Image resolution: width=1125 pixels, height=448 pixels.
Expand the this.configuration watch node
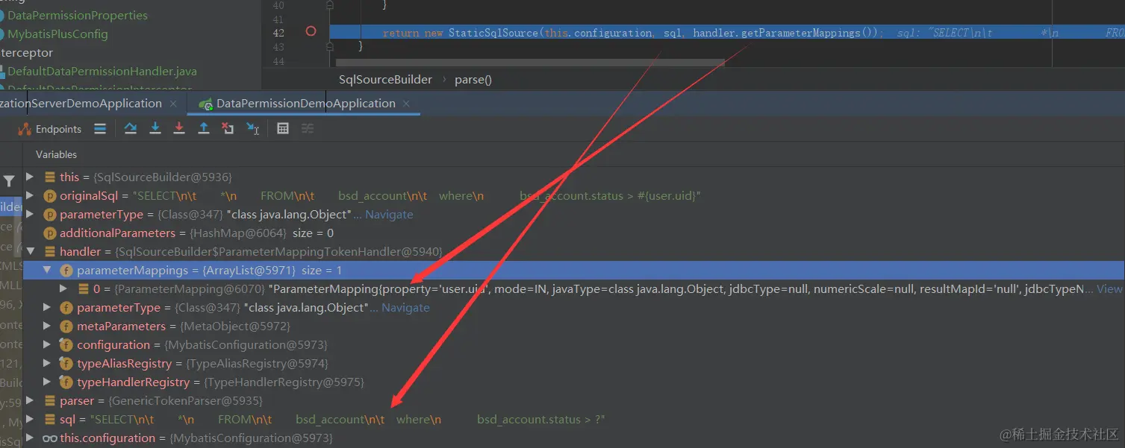30,438
